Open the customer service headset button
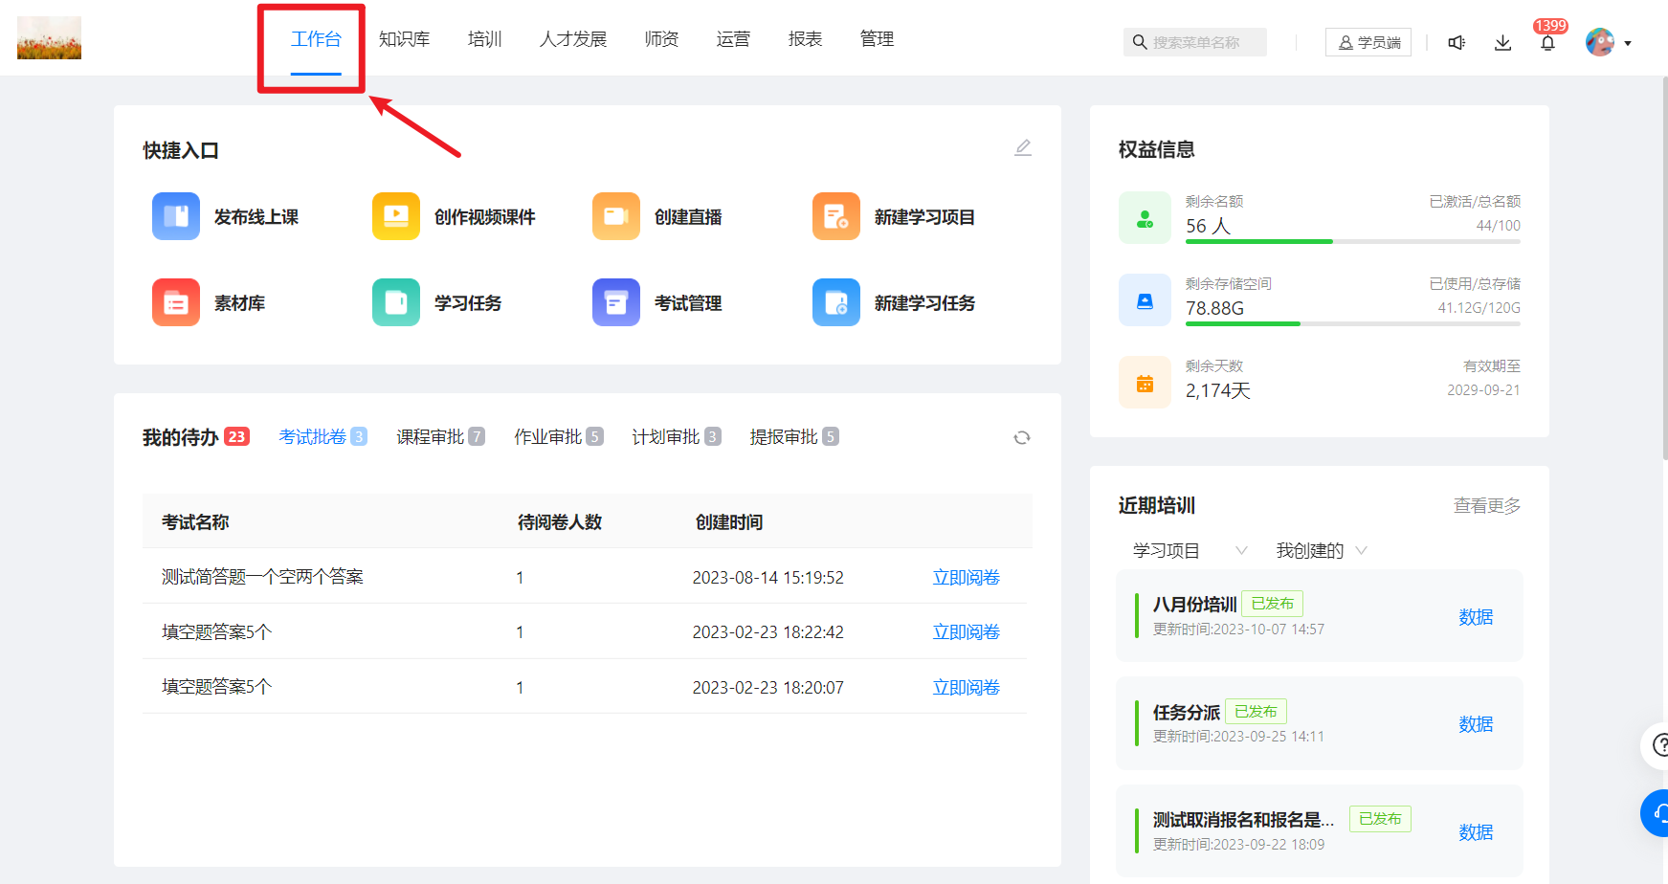Image resolution: width=1668 pixels, height=884 pixels. [1657, 813]
